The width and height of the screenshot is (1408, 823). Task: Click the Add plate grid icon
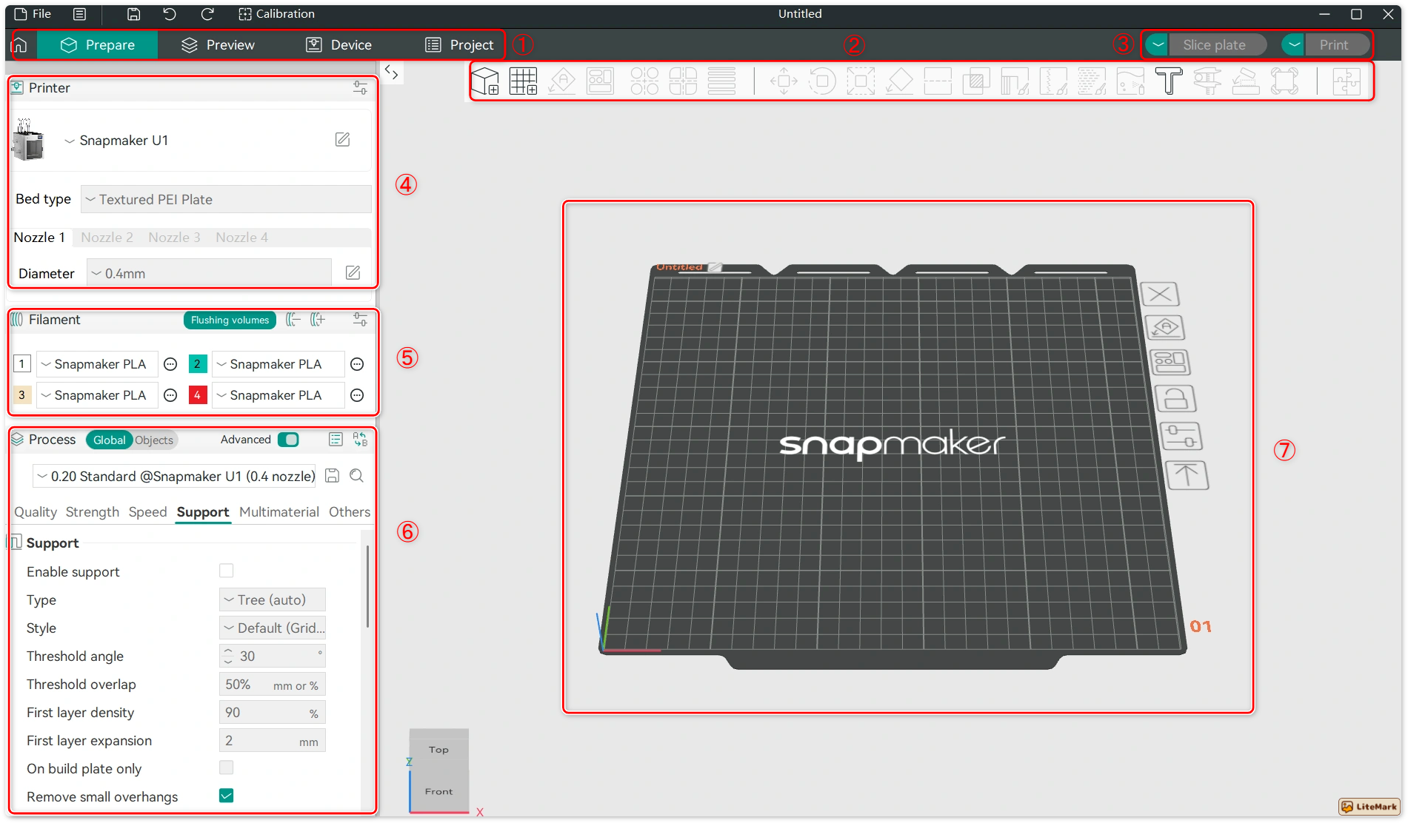tap(523, 81)
